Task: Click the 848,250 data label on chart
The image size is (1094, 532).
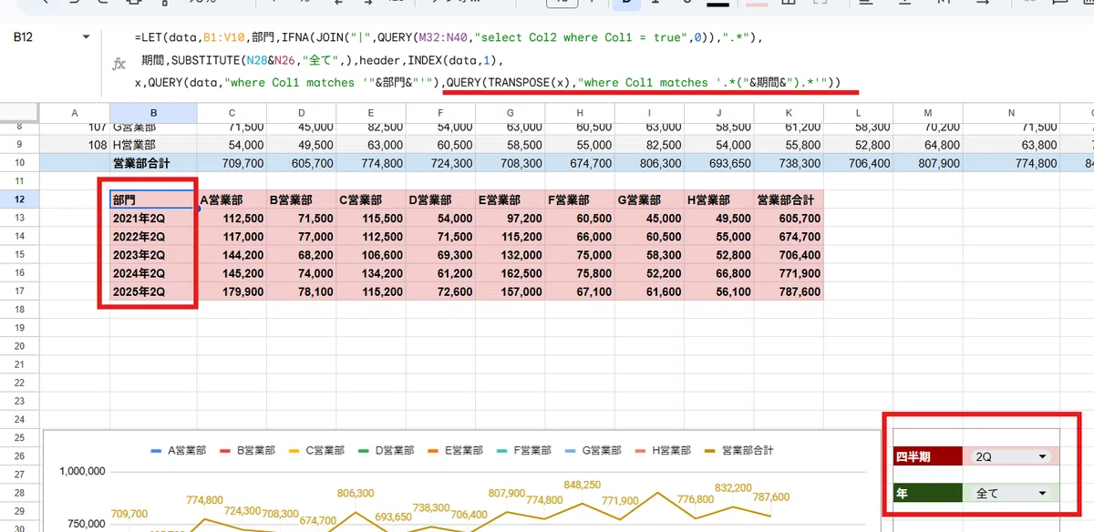Action: 582,486
